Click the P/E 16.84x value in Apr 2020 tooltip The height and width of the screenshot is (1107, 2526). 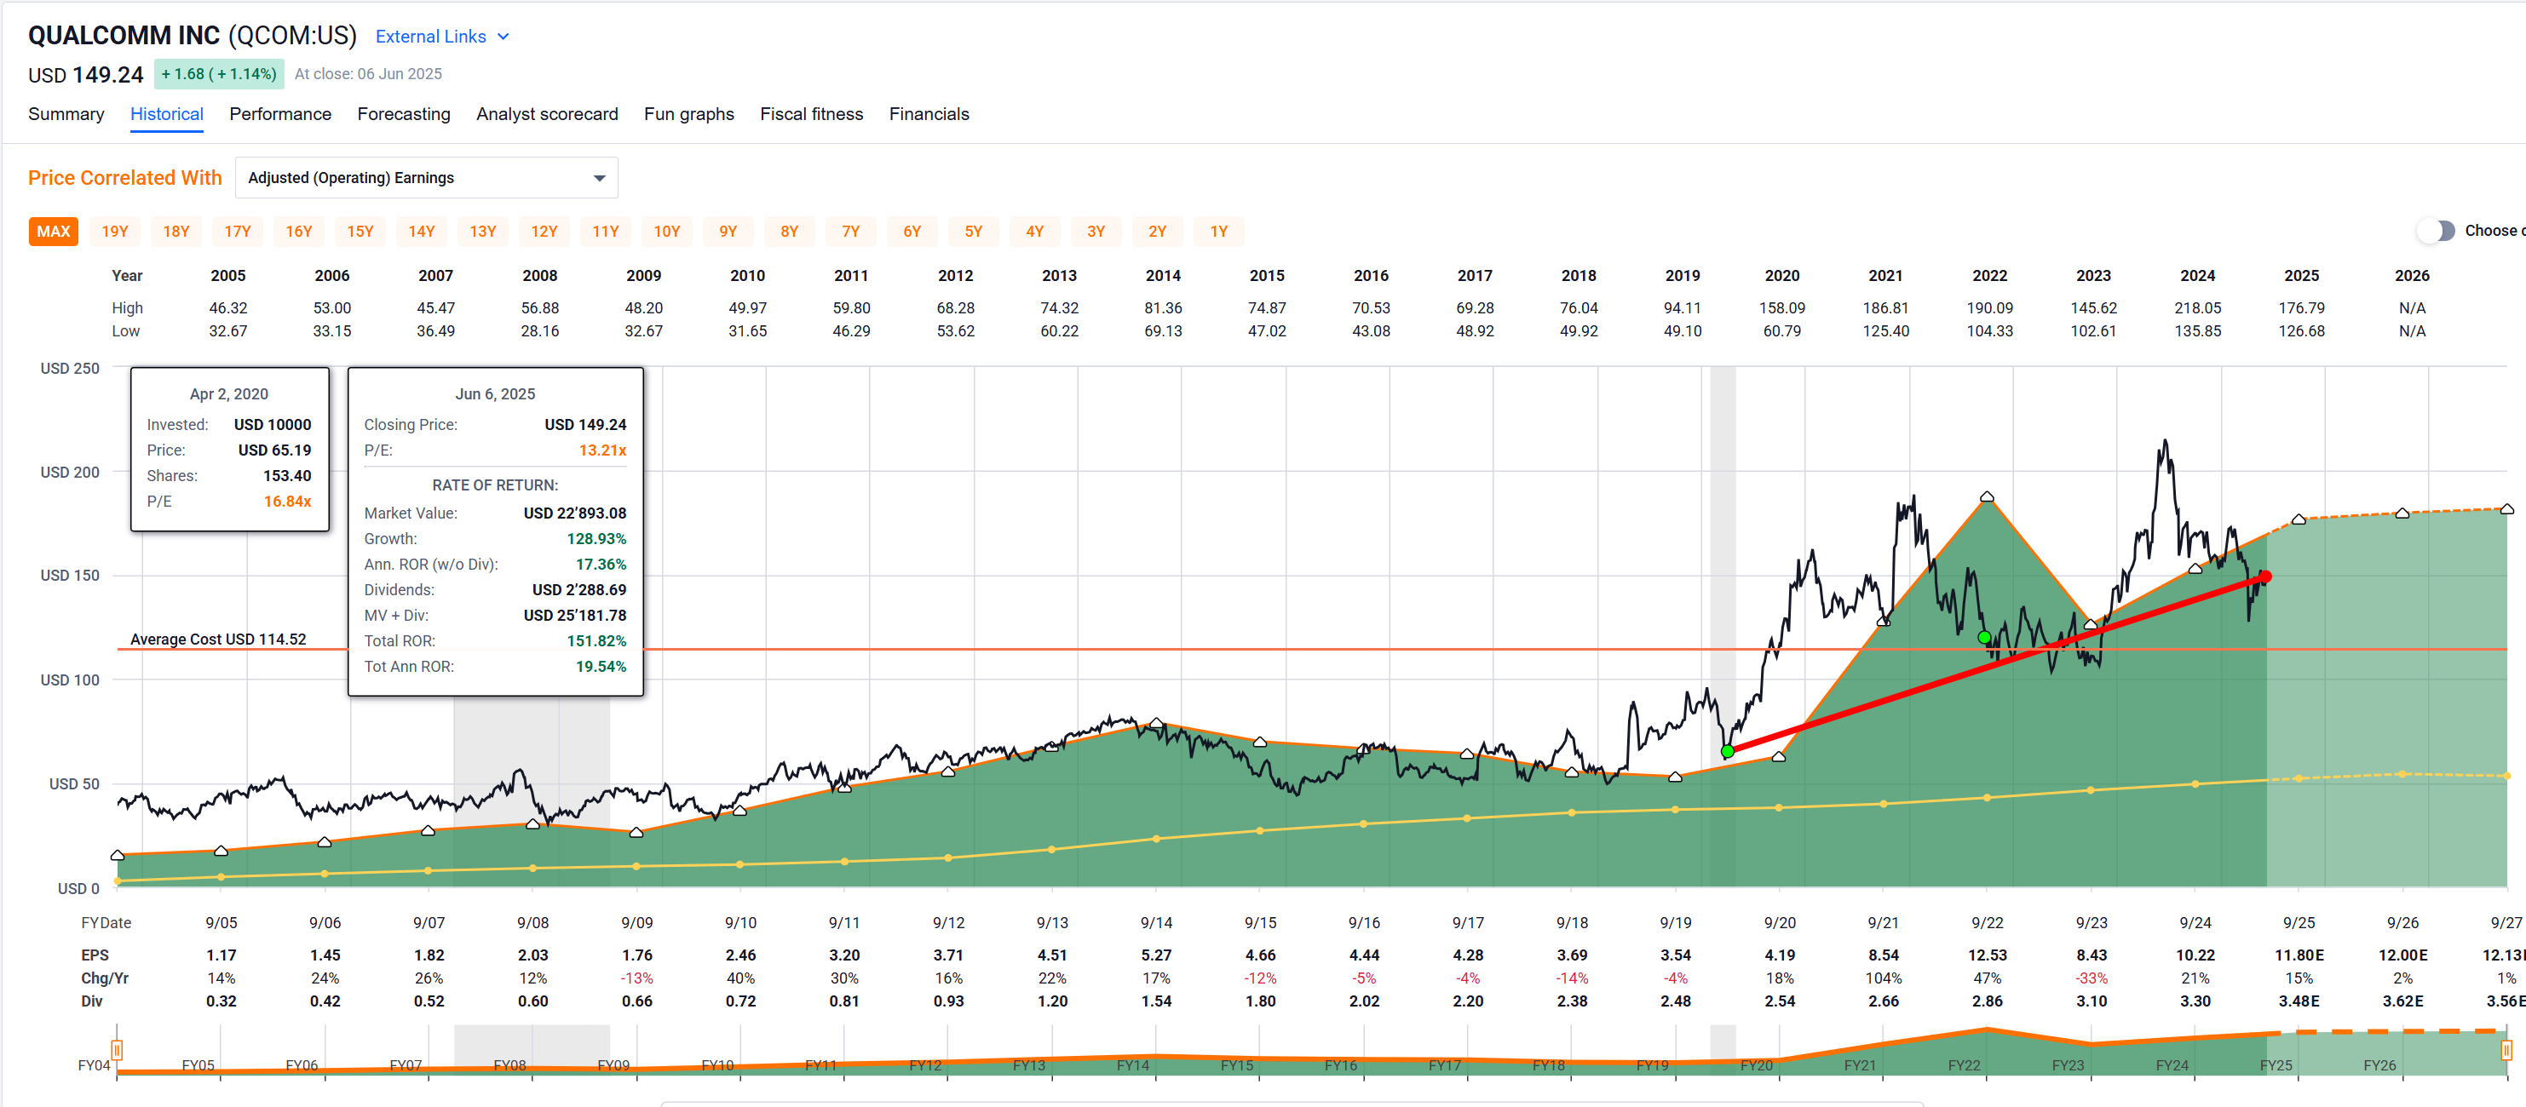point(287,501)
